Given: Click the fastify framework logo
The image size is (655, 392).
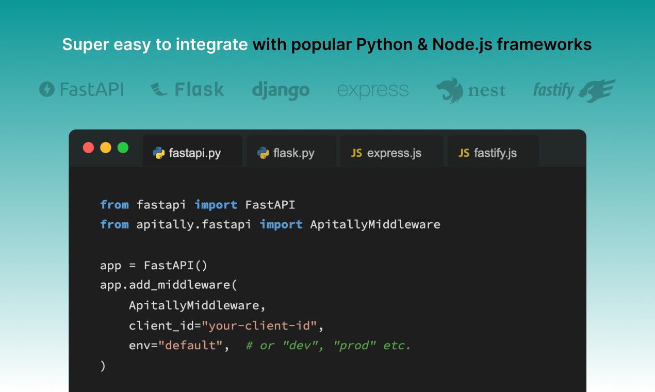Looking at the screenshot, I should click(574, 91).
